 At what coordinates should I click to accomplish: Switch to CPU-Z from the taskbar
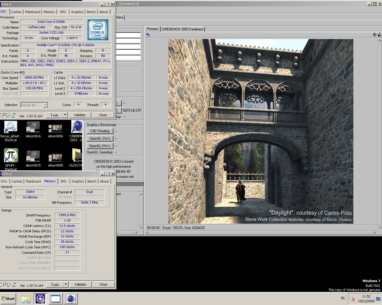[x=40, y=299]
